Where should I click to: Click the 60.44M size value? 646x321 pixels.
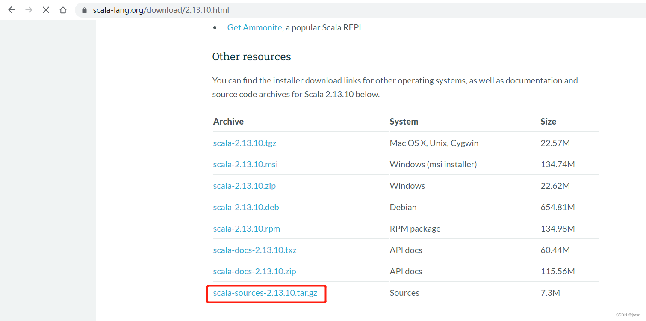click(555, 250)
